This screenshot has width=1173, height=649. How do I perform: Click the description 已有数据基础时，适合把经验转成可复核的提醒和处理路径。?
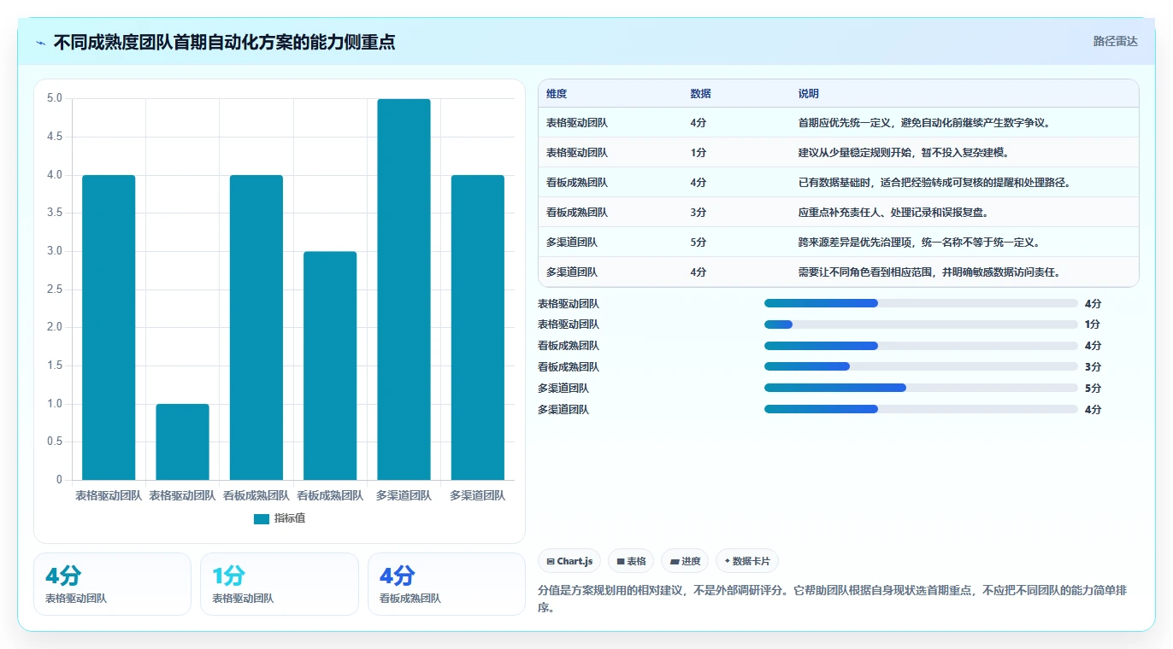pos(934,183)
